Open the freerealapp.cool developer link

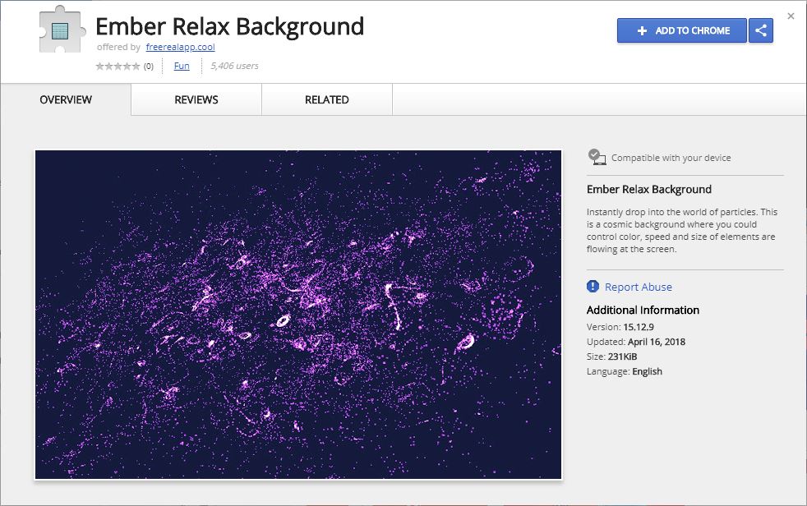[180, 47]
